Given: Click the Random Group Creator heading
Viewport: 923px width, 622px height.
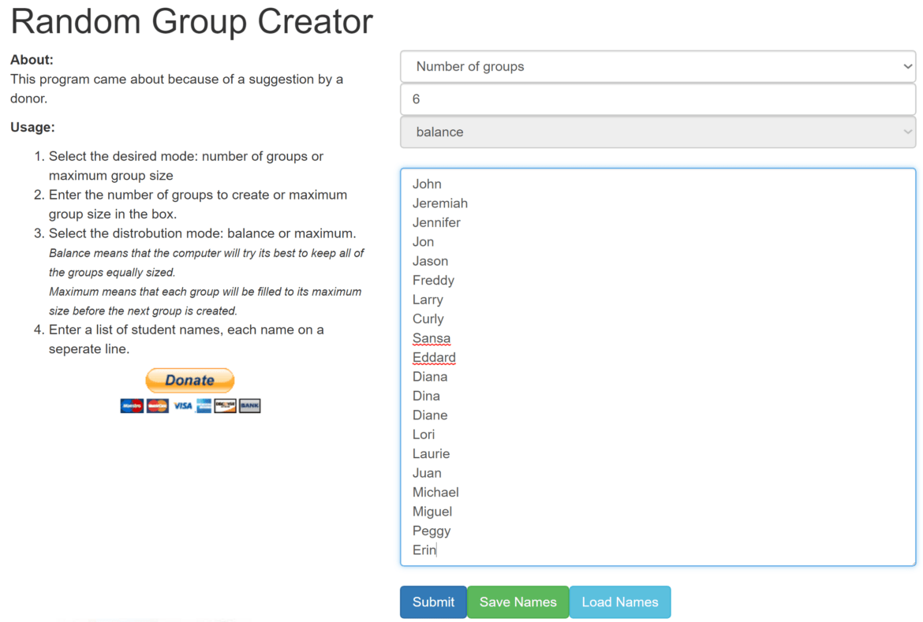Looking at the screenshot, I should point(192,21).
